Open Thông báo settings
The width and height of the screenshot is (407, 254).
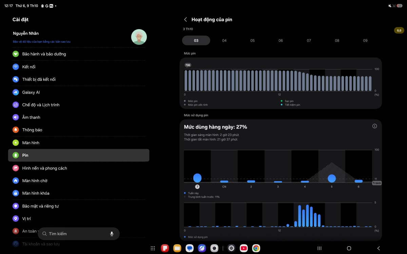(x=79, y=130)
